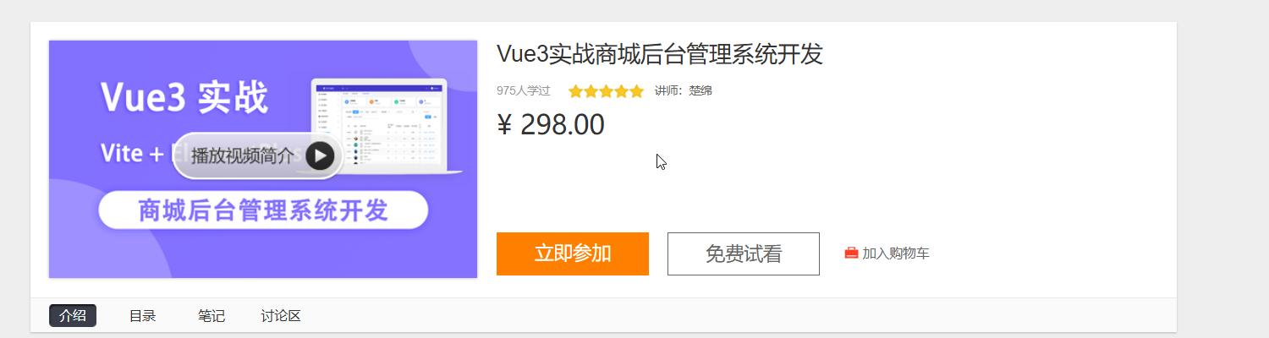Click the fourth yellow rating star
This screenshot has width=1269, height=338.
tap(621, 91)
